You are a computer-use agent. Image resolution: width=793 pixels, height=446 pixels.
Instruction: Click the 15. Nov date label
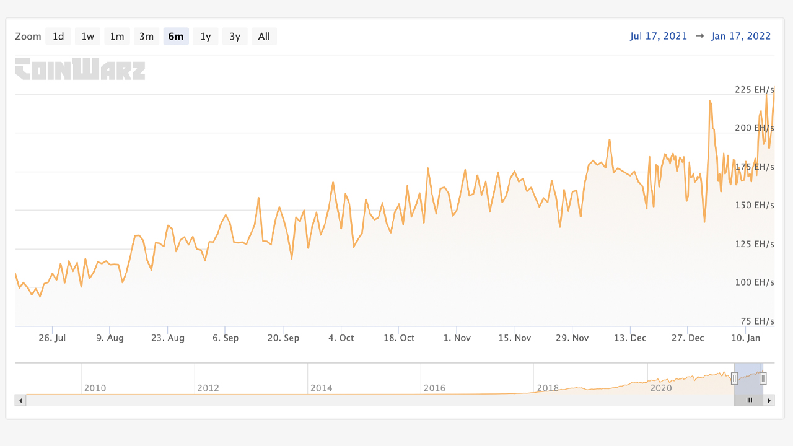(515, 338)
